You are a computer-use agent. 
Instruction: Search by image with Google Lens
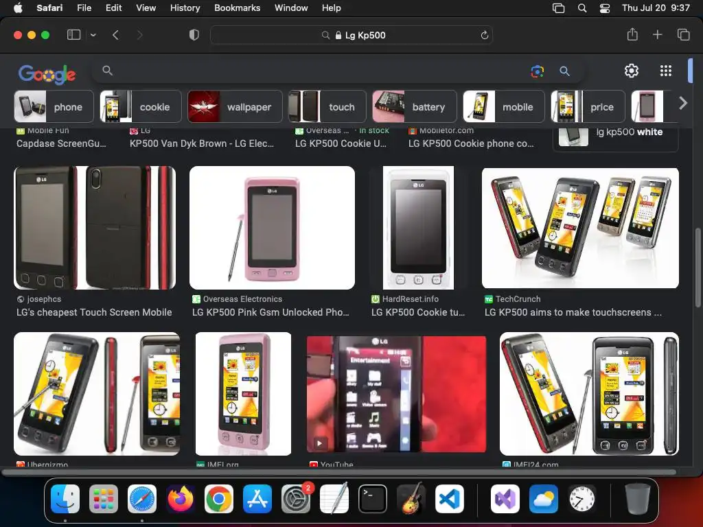point(537,71)
